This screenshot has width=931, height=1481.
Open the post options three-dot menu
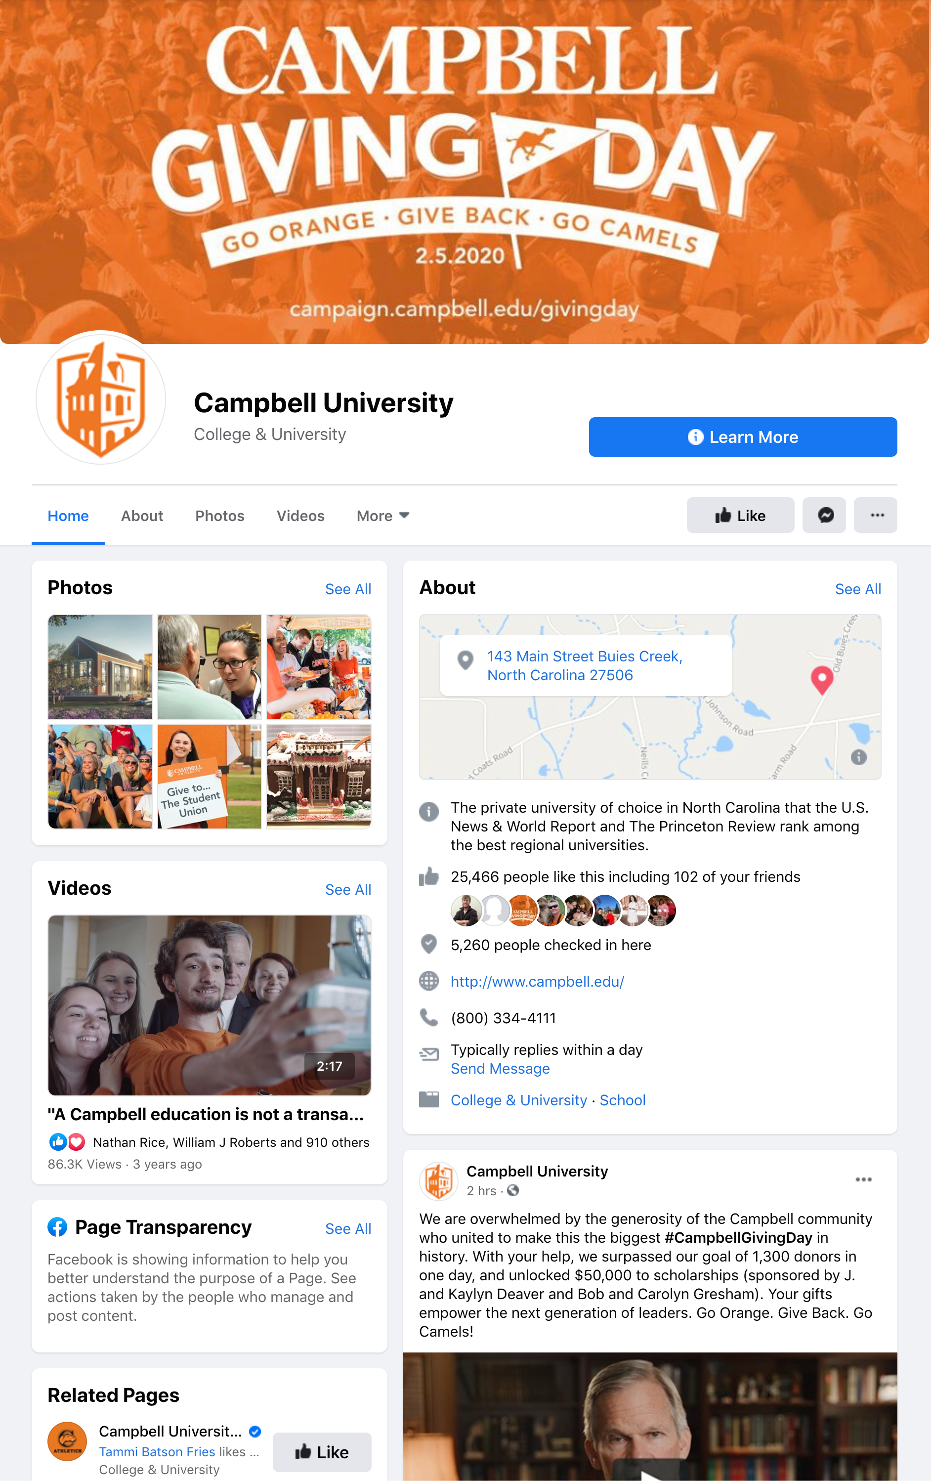(x=863, y=1179)
